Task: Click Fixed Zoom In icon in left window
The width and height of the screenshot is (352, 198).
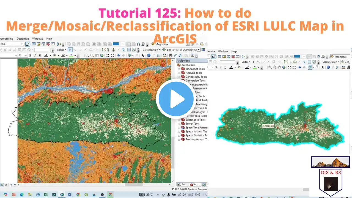Action: [x=108, y=55]
